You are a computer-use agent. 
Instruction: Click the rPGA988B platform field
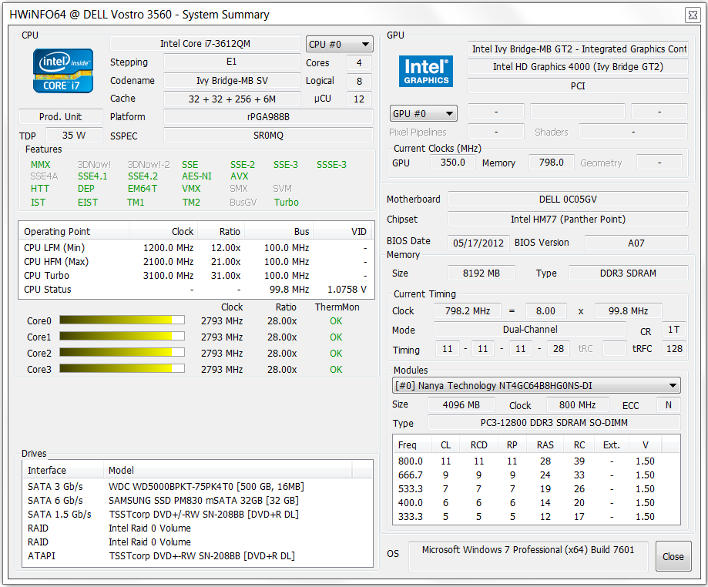pyautogui.click(x=268, y=117)
